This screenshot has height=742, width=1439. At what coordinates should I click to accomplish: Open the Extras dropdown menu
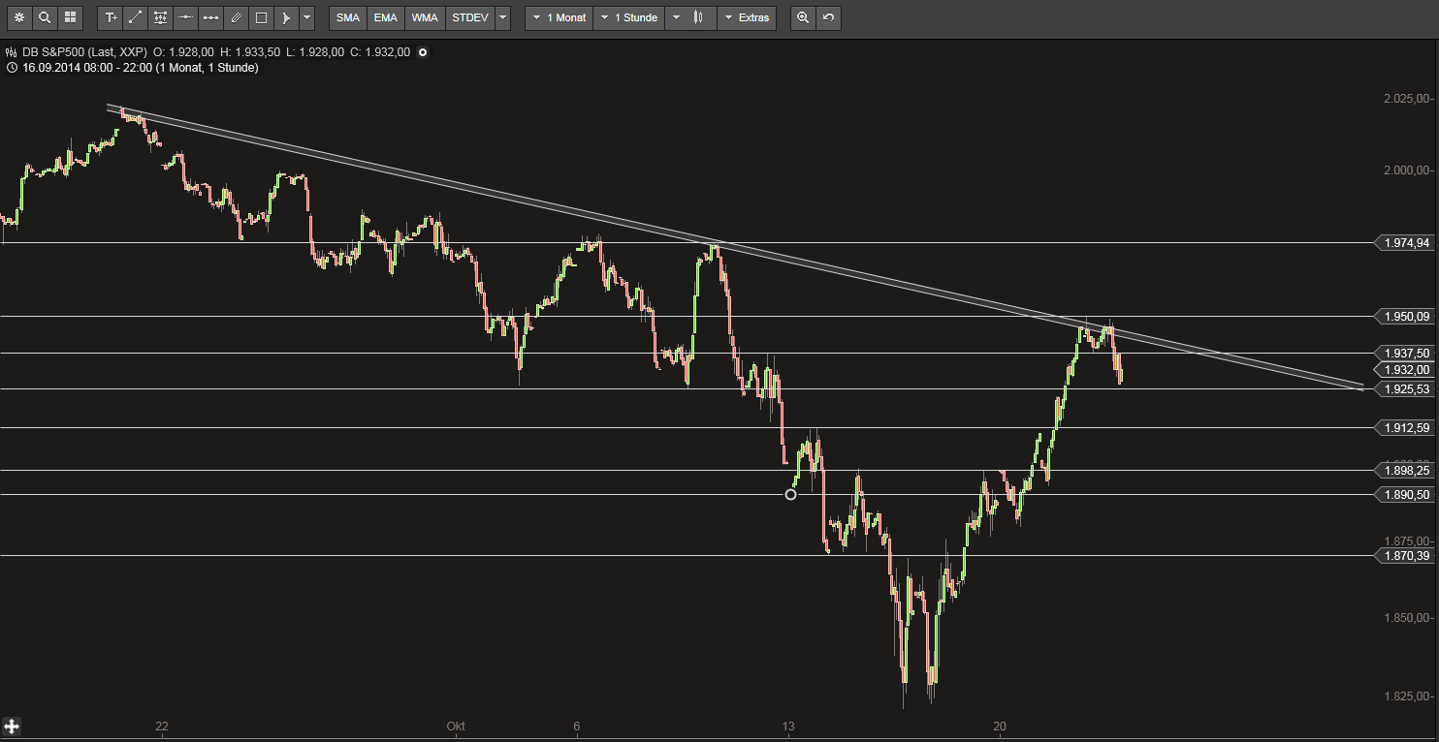(x=748, y=17)
